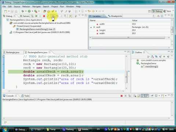Click the Print icon in main toolbar
Image resolution: width=176 pixels, height=132 pixels.
16,11
